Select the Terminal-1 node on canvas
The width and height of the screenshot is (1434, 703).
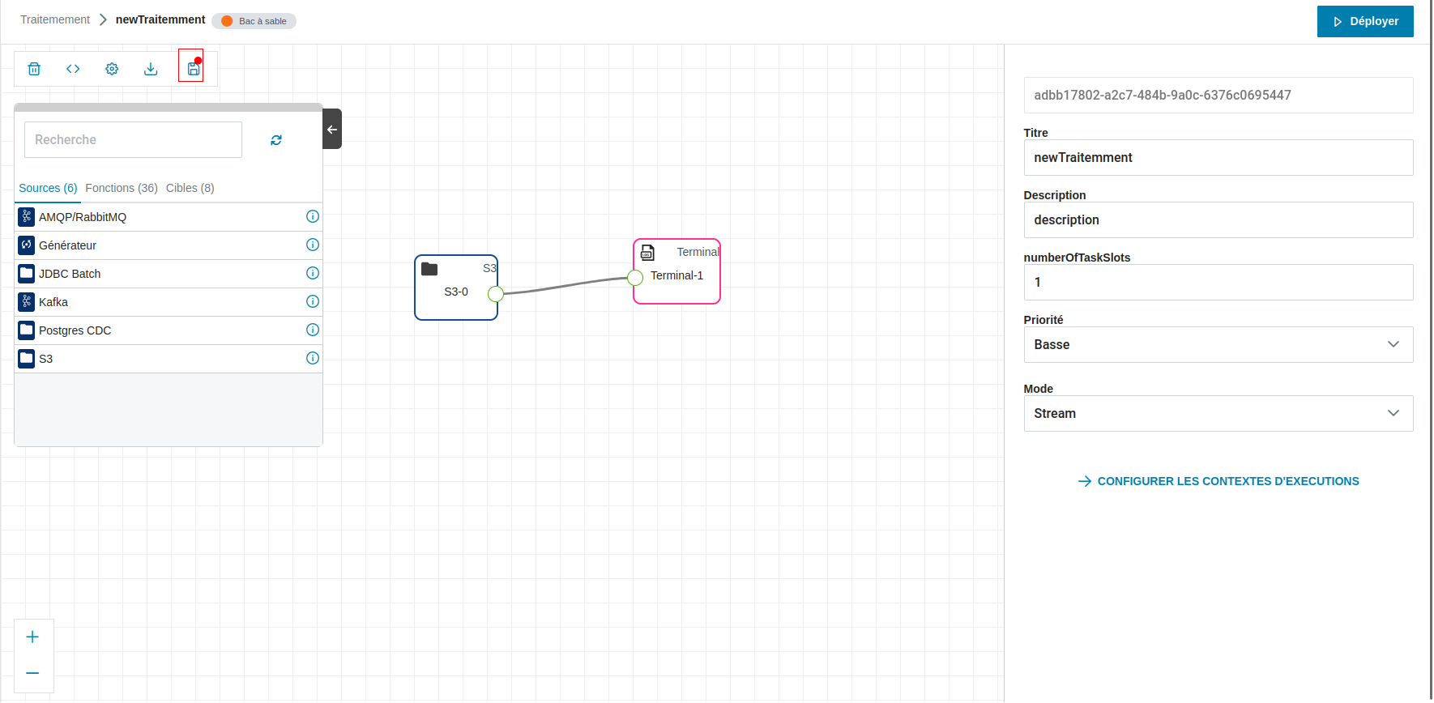tap(677, 275)
